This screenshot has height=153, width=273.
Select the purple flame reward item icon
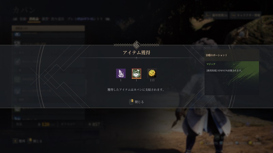pos(121,73)
